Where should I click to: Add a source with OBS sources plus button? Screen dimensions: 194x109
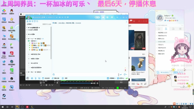point(41,85)
